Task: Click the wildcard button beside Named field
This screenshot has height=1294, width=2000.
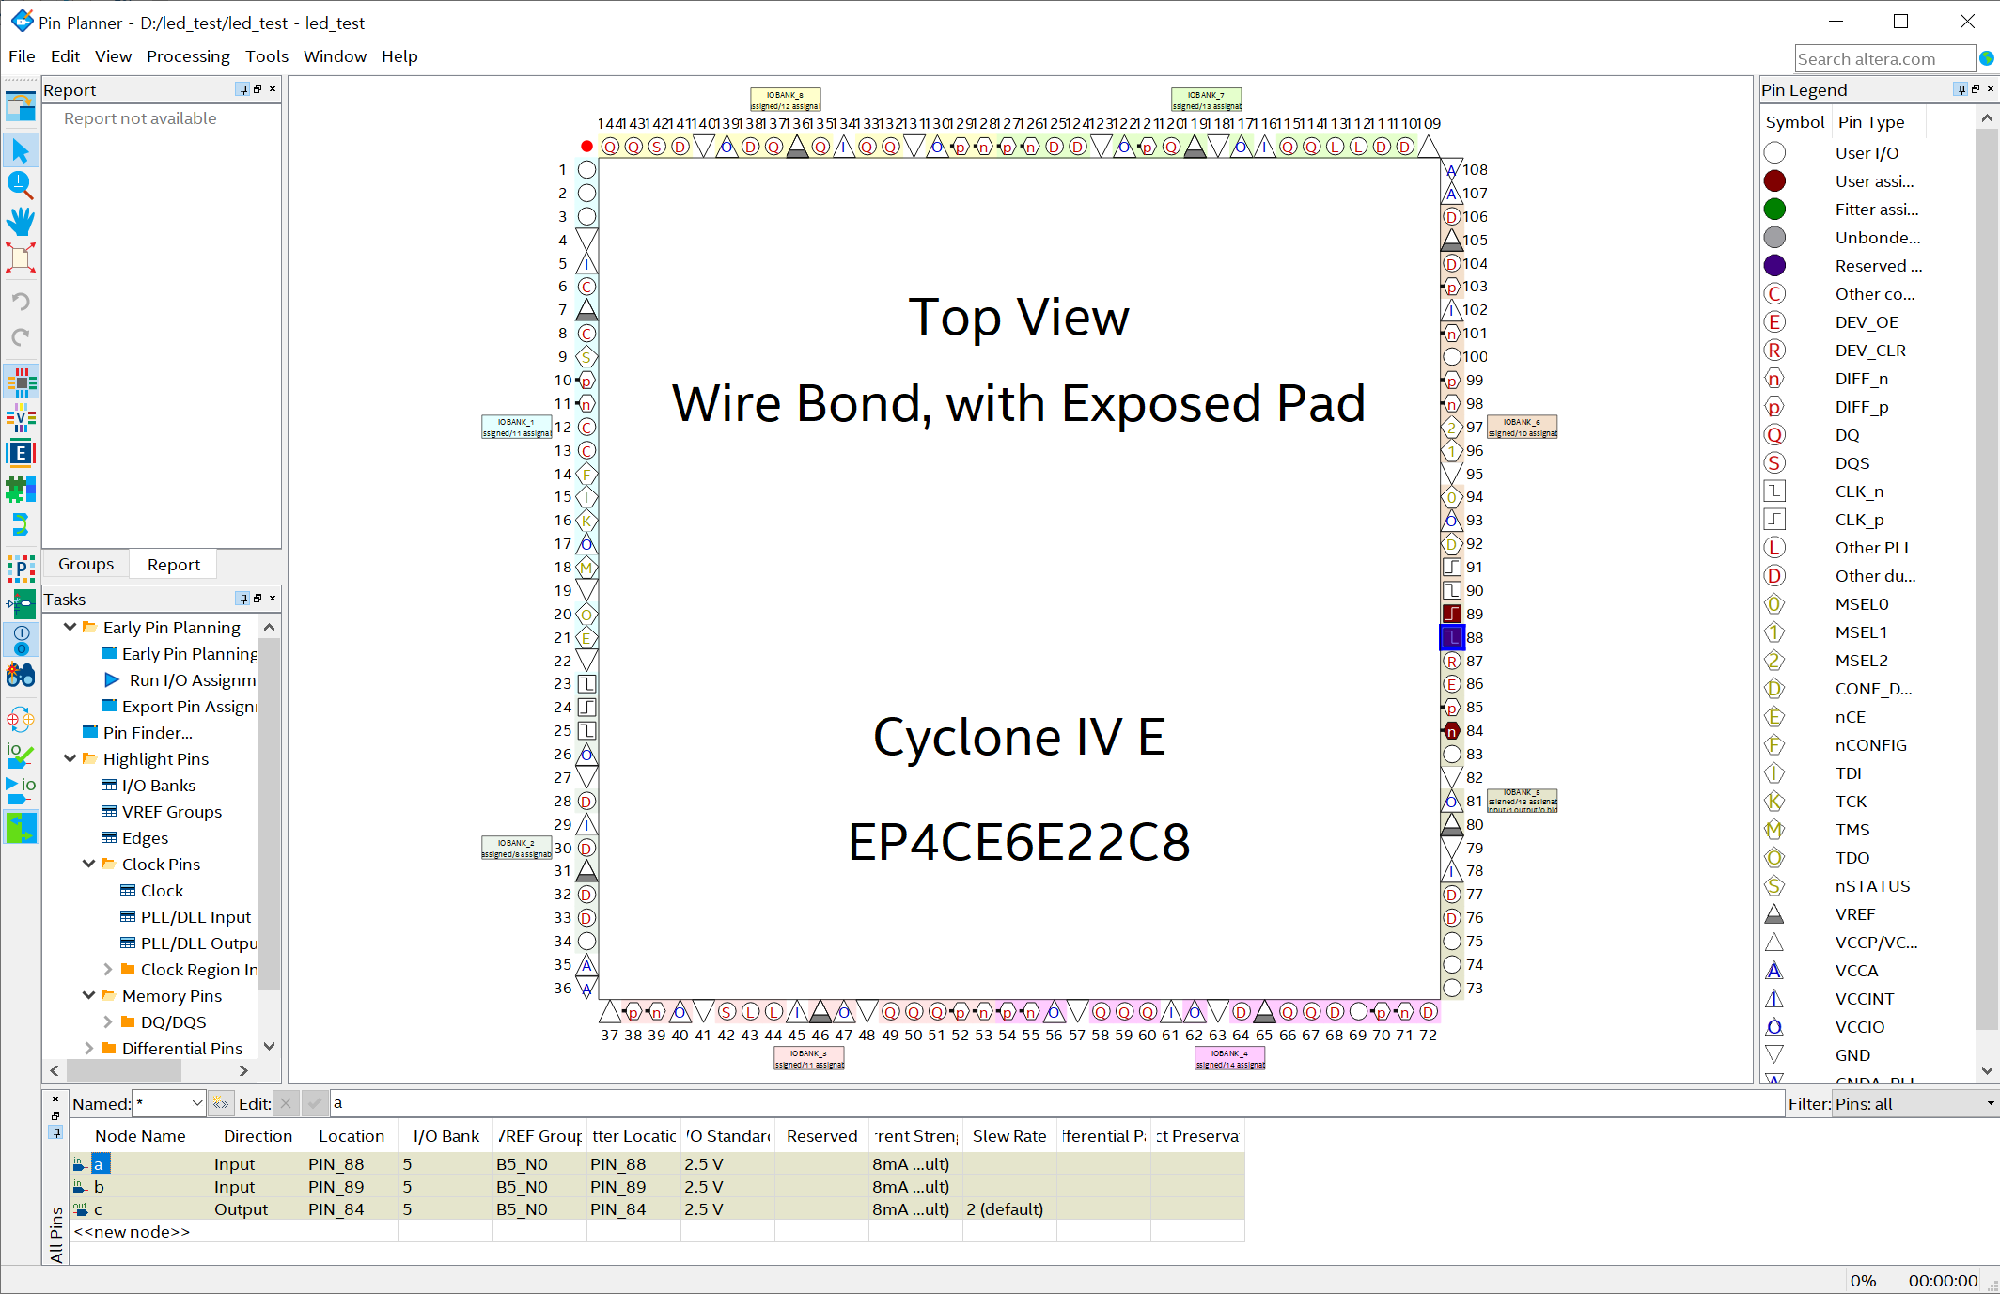Action: click(x=221, y=1103)
